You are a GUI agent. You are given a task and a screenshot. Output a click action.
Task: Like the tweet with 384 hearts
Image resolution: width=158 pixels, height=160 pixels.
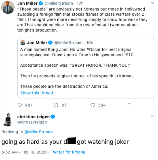93,105
